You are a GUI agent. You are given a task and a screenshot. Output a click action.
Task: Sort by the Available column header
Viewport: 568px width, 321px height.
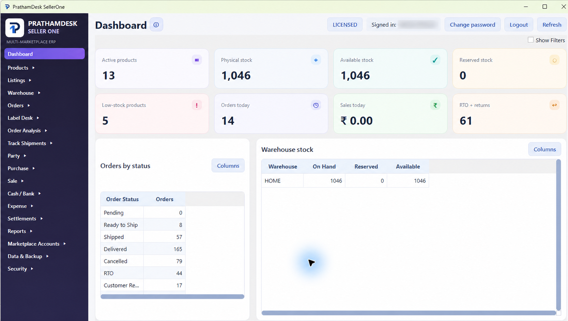(408, 166)
